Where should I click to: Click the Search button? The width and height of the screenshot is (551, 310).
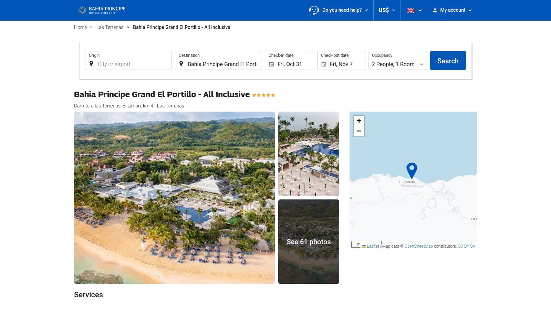pyautogui.click(x=448, y=60)
